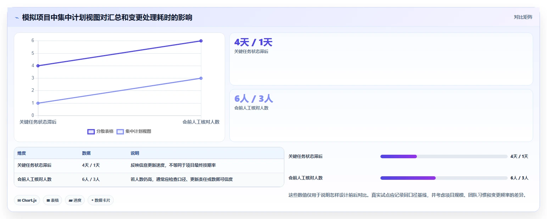The width and height of the screenshot is (547, 219).
Task: Toggle the 分散表格 legend item
Action: 100,131
